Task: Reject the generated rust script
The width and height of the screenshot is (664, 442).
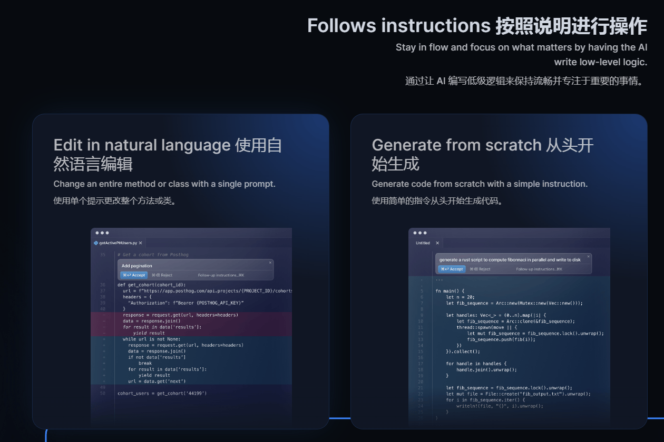Action: coord(480,269)
